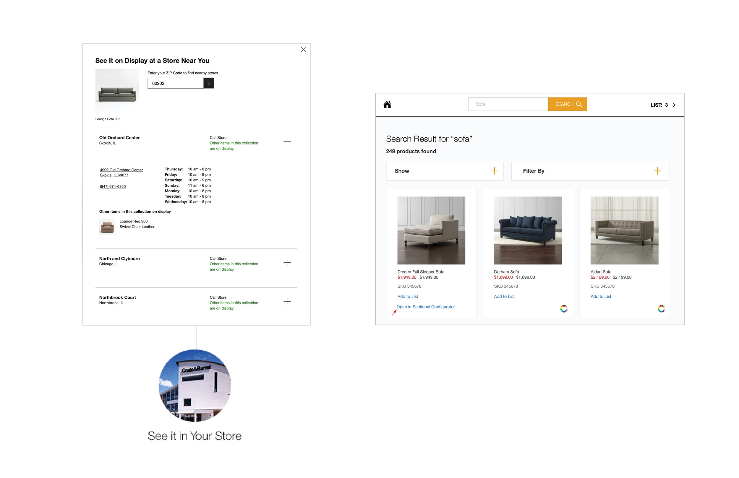The height and width of the screenshot is (478, 739).
Task: Call the store at (847) 674-6850
Action: [112, 186]
